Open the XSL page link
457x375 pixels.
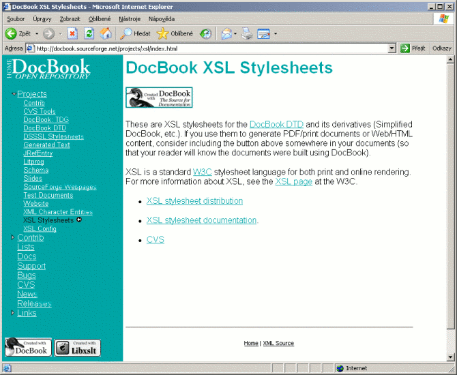click(x=294, y=181)
